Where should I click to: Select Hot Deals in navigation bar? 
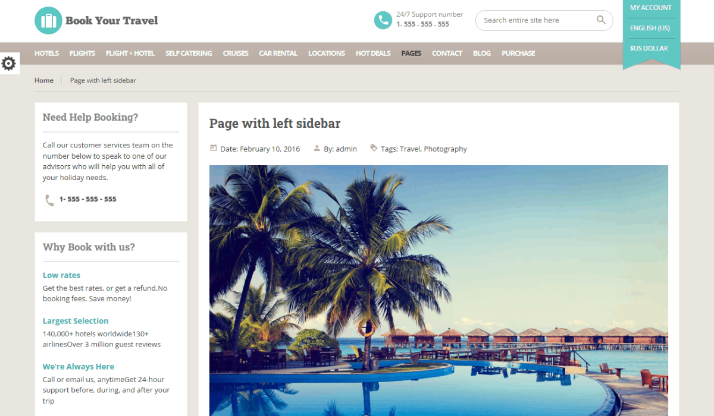373,53
